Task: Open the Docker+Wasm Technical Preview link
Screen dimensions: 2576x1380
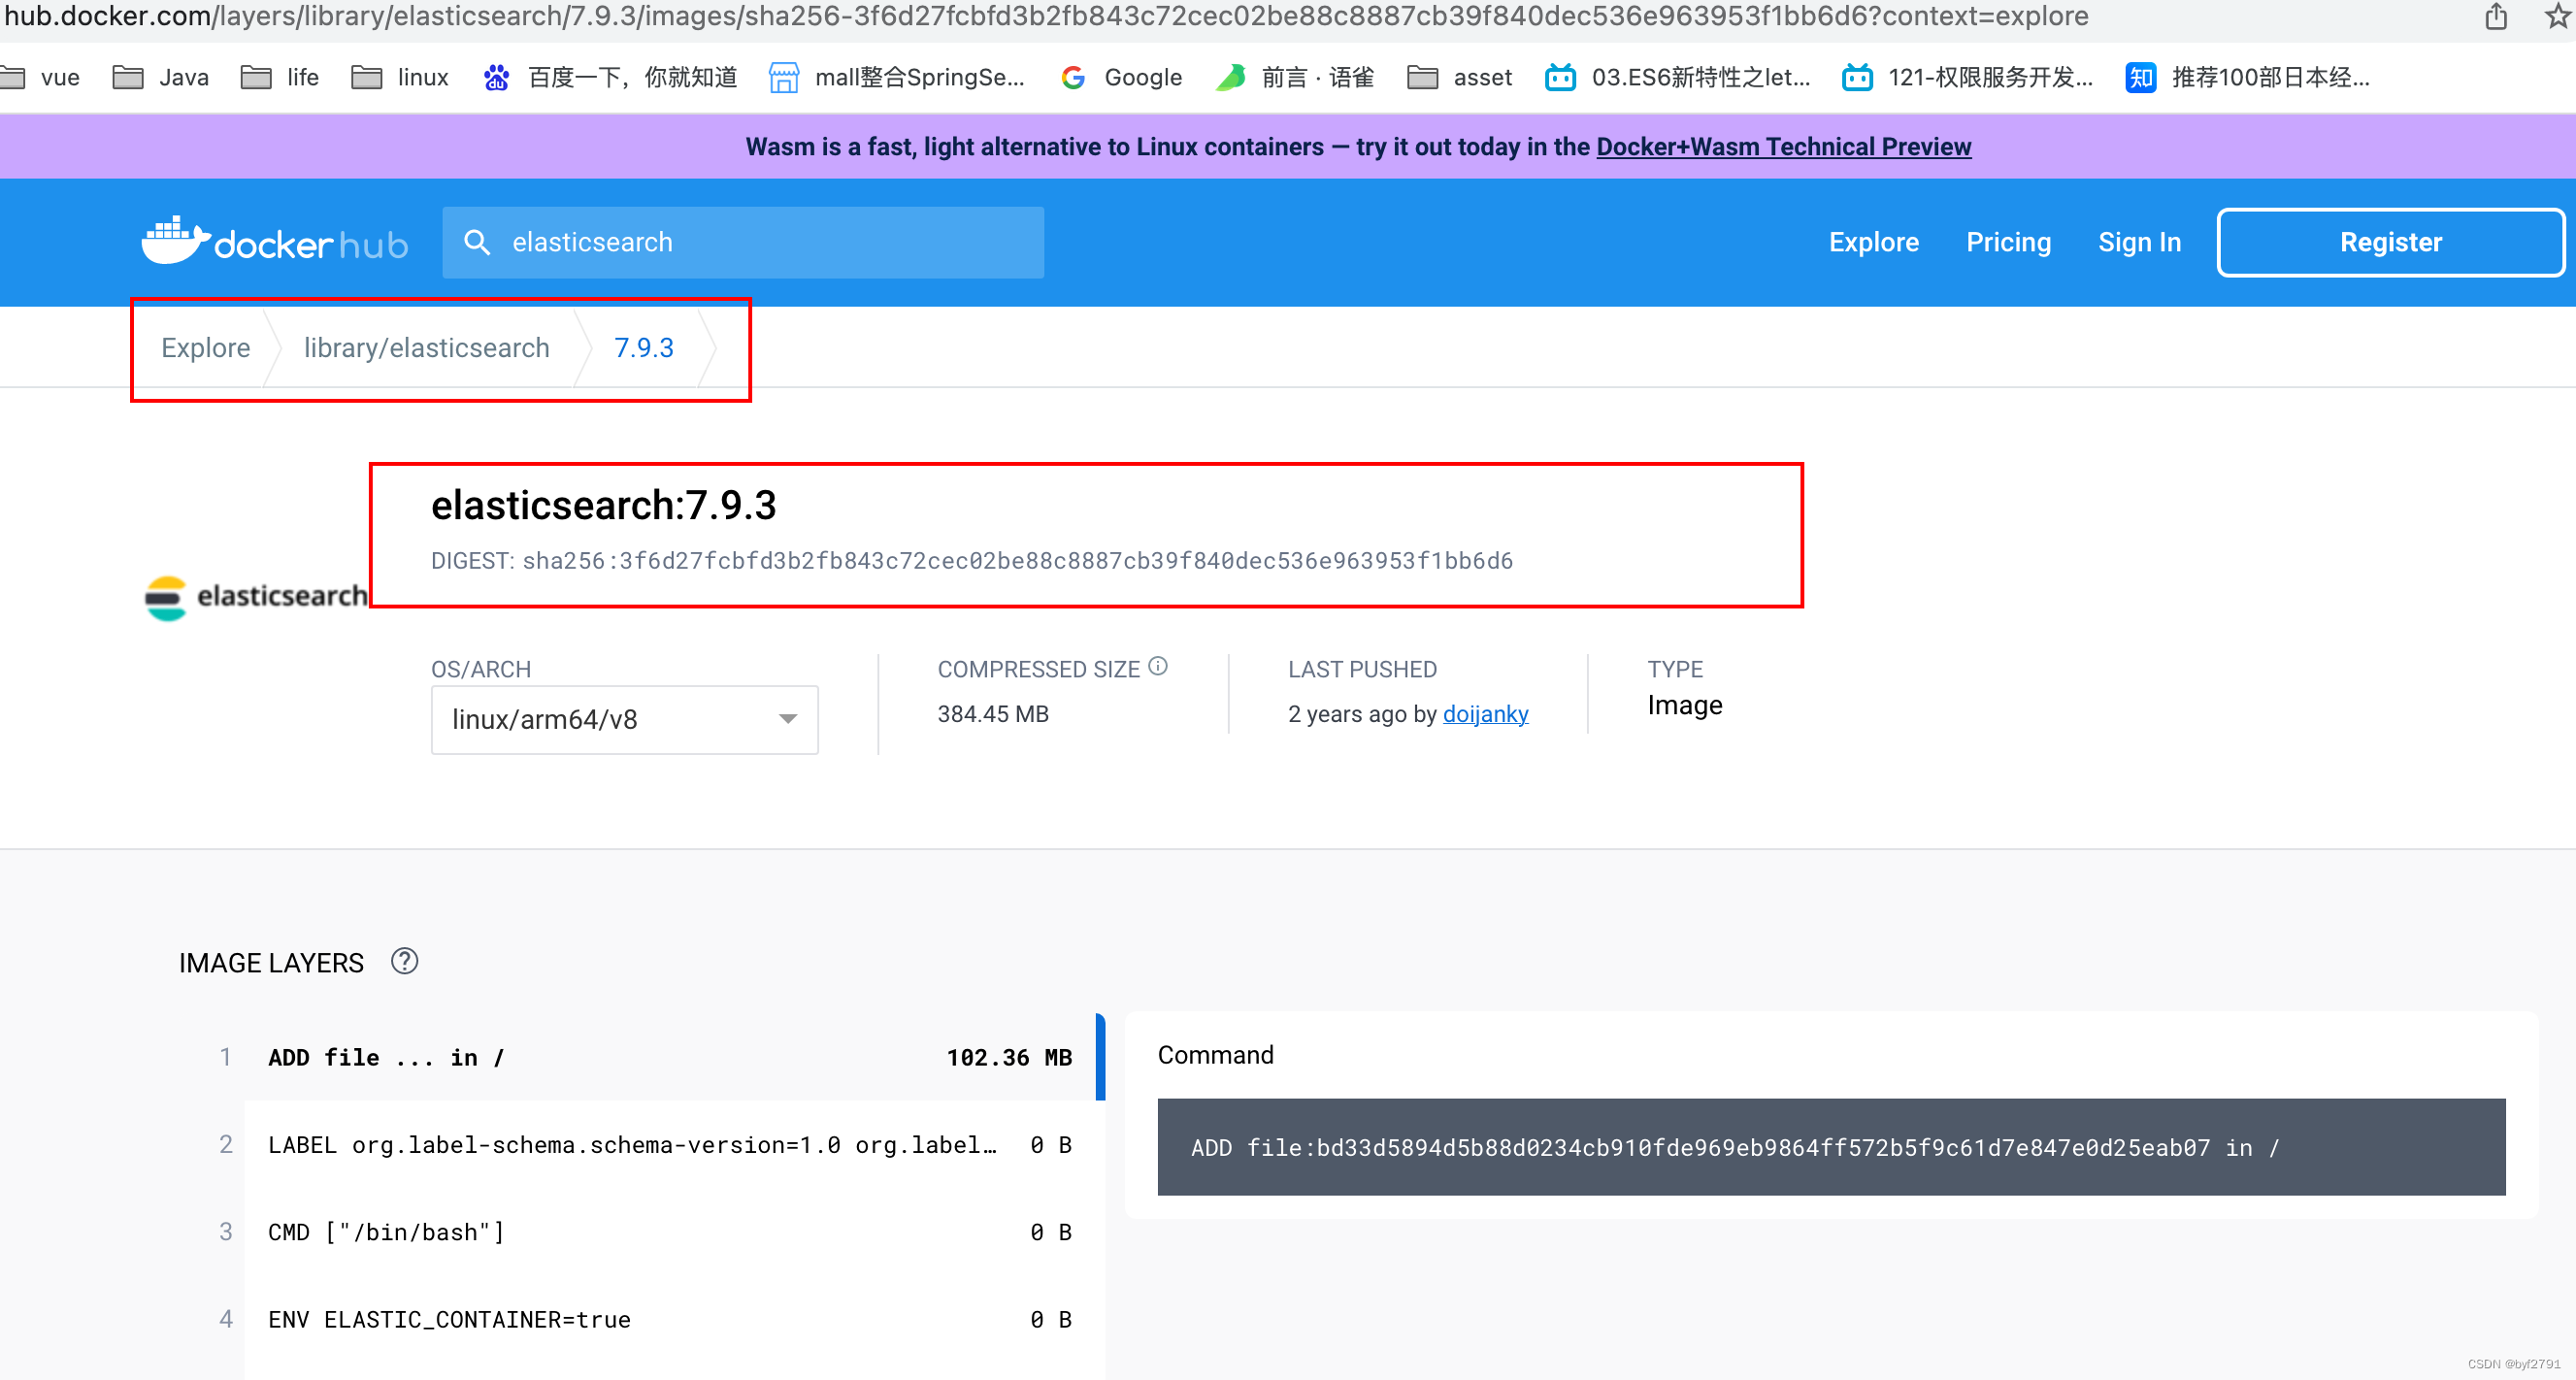Action: [1783, 147]
